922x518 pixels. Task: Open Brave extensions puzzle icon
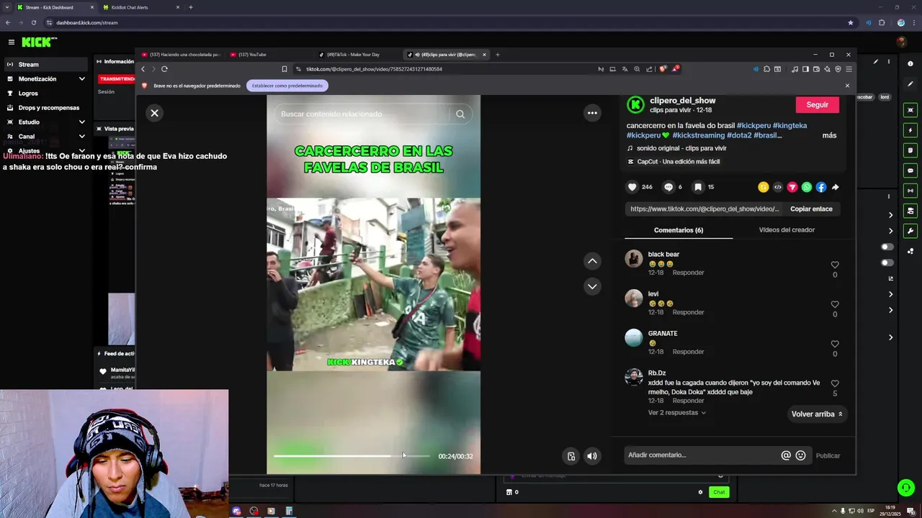click(766, 69)
